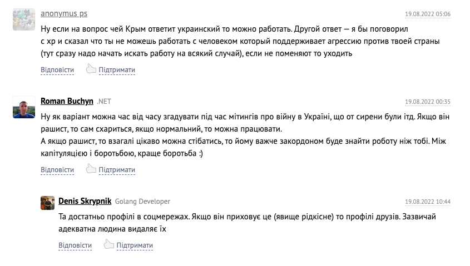The image size is (470, 266).
Task: Support Roman Buchyn's comment with Підтримати
Action: coord(117,170)
